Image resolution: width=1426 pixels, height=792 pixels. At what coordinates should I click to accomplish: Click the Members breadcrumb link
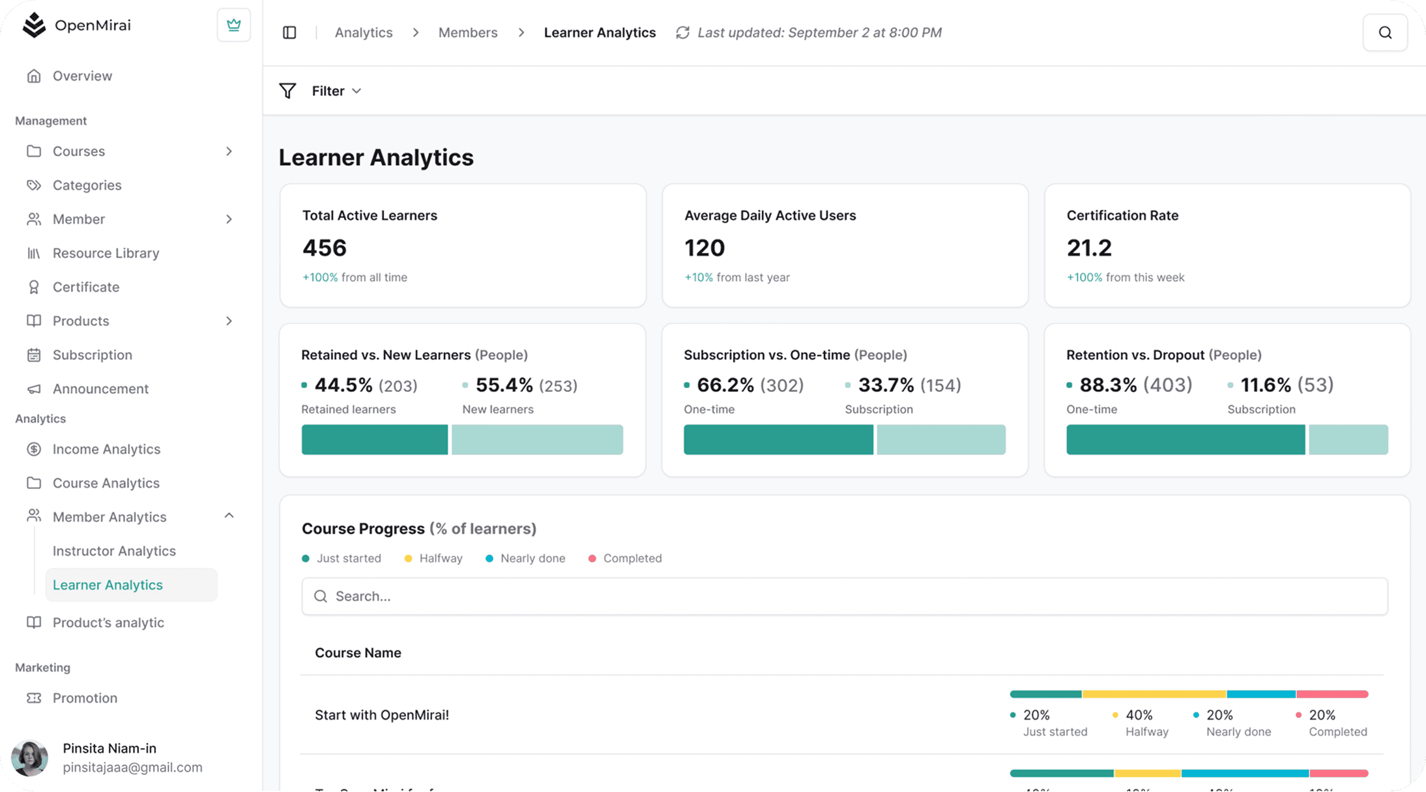click(x=468, y=33)
